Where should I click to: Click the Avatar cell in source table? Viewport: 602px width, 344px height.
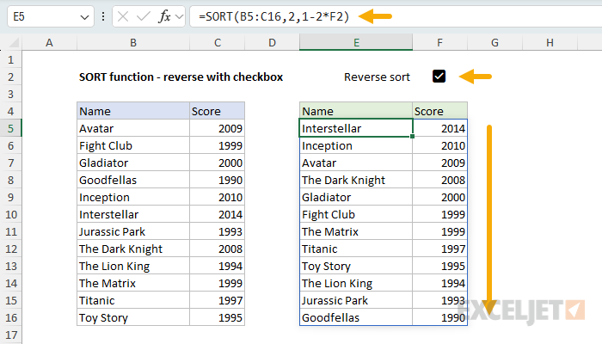point(133,128)
